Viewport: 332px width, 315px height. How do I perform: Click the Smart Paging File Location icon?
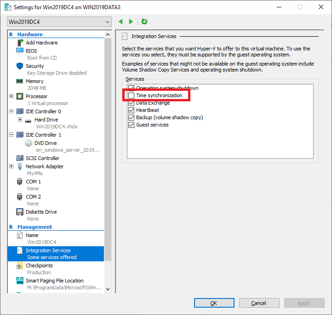pos(20,281)
